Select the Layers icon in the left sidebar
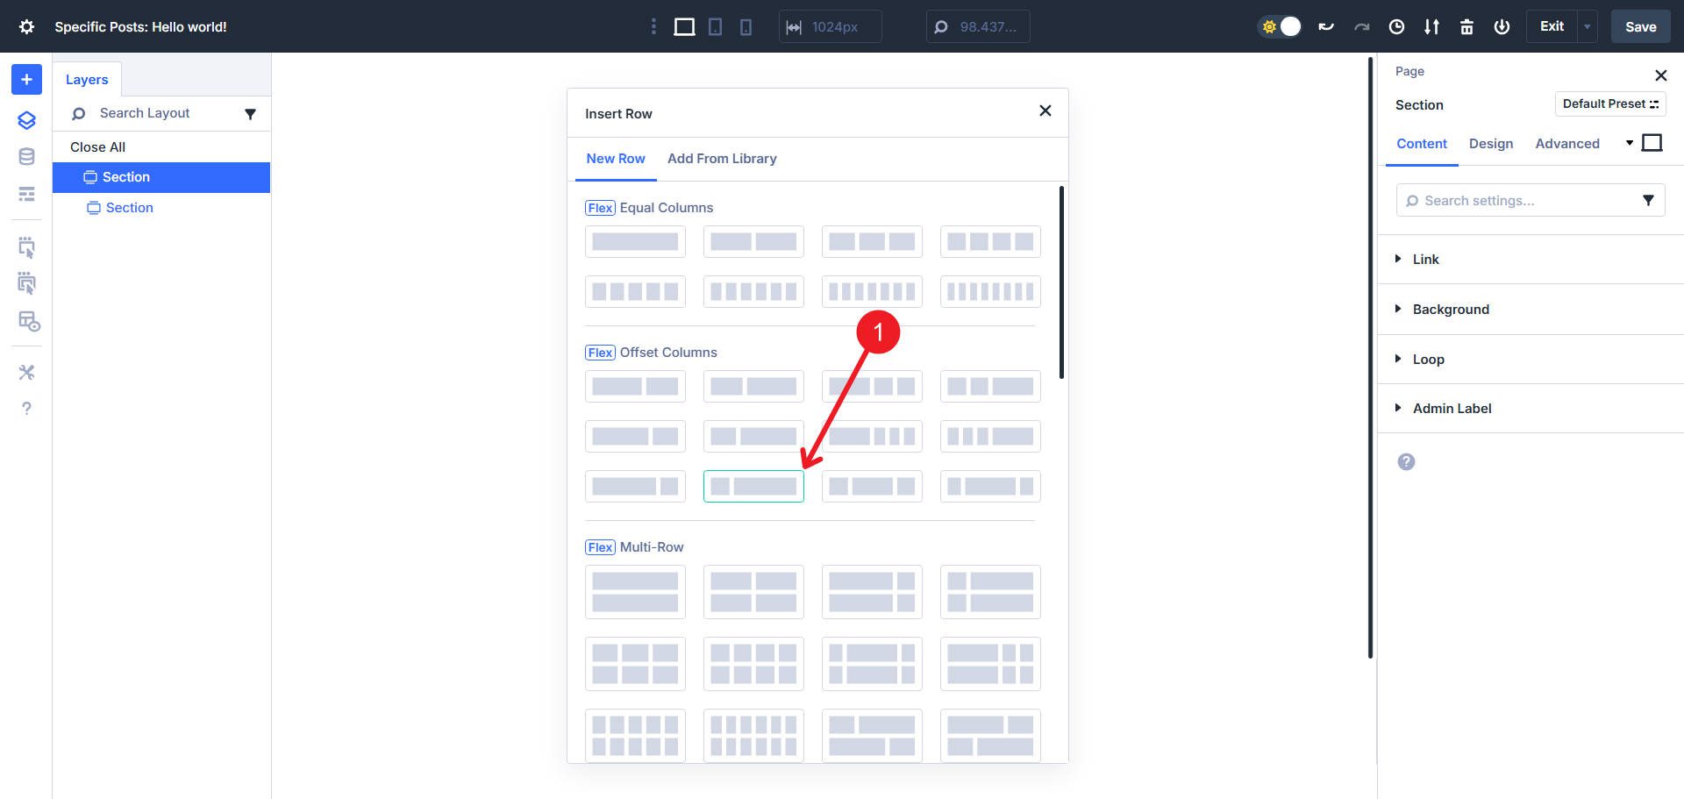This screenshot has height=799, width=1684. coord(26,120)
